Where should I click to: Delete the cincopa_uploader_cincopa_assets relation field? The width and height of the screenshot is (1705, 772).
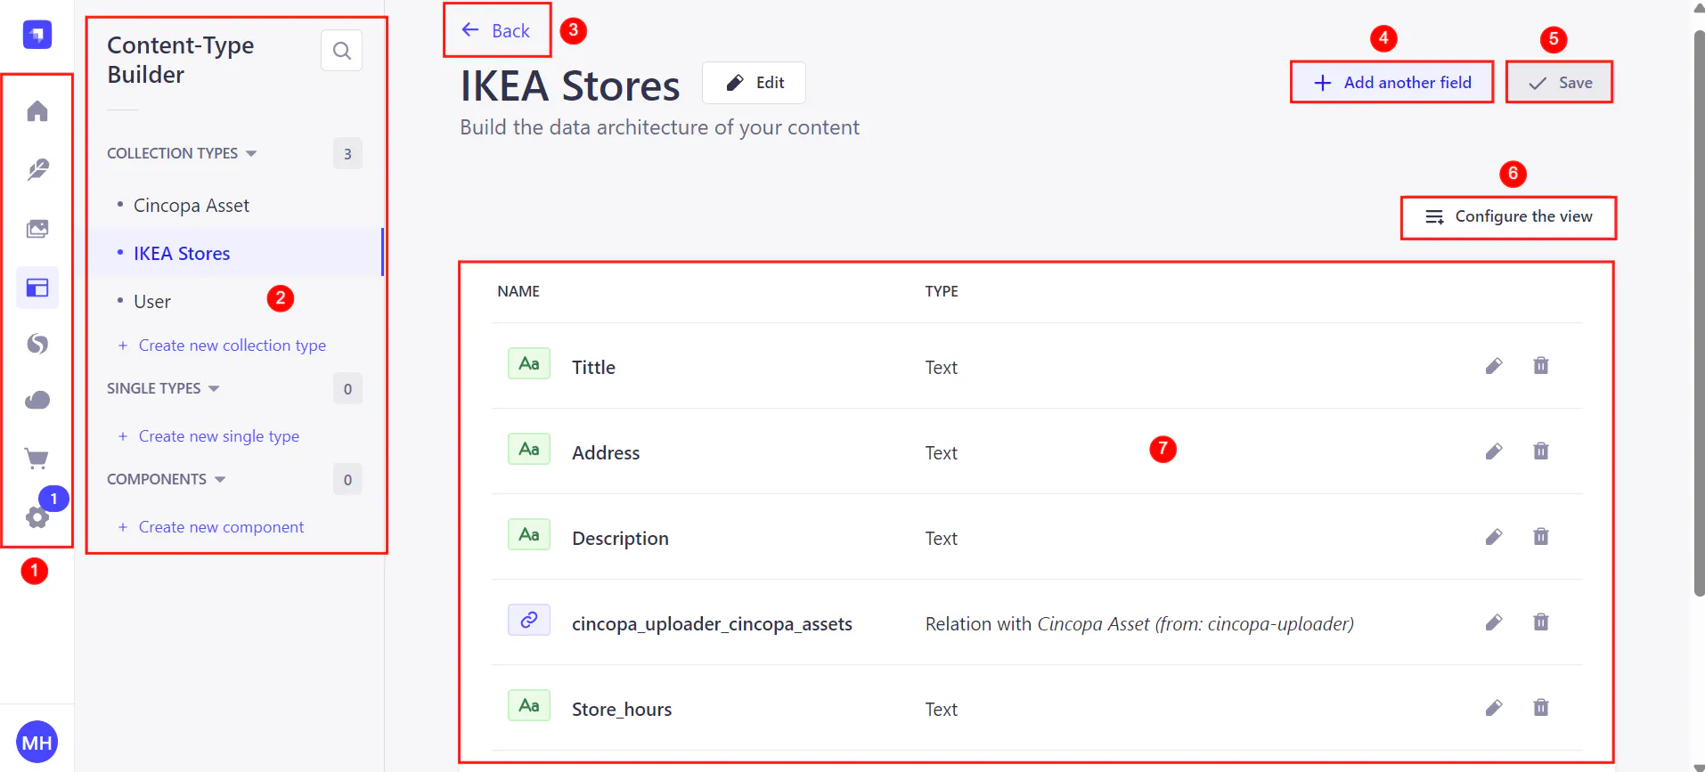(1541, 622)
